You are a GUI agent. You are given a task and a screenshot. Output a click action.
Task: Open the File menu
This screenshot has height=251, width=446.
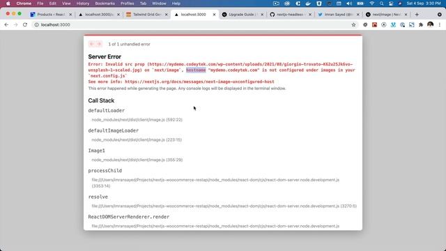pyautogui.click(x=40, y=3)
